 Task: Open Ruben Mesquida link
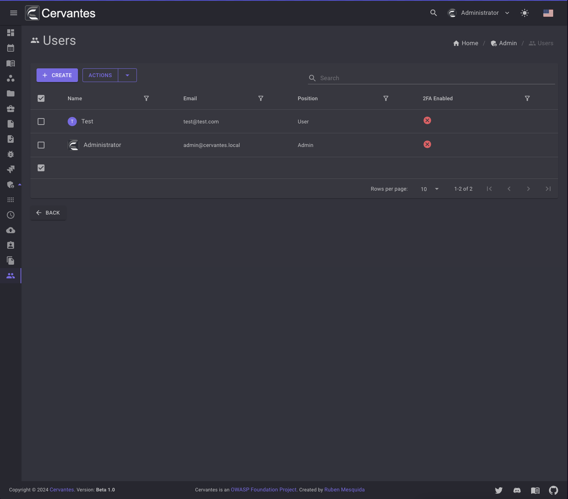click(x=344, y=490)
